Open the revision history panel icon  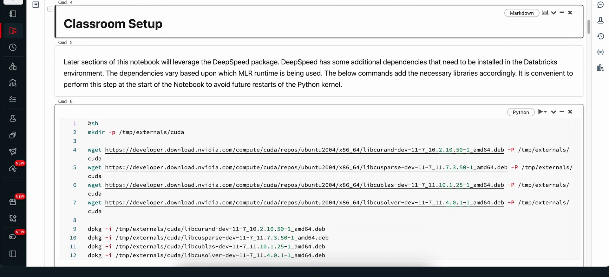(600, 36)
